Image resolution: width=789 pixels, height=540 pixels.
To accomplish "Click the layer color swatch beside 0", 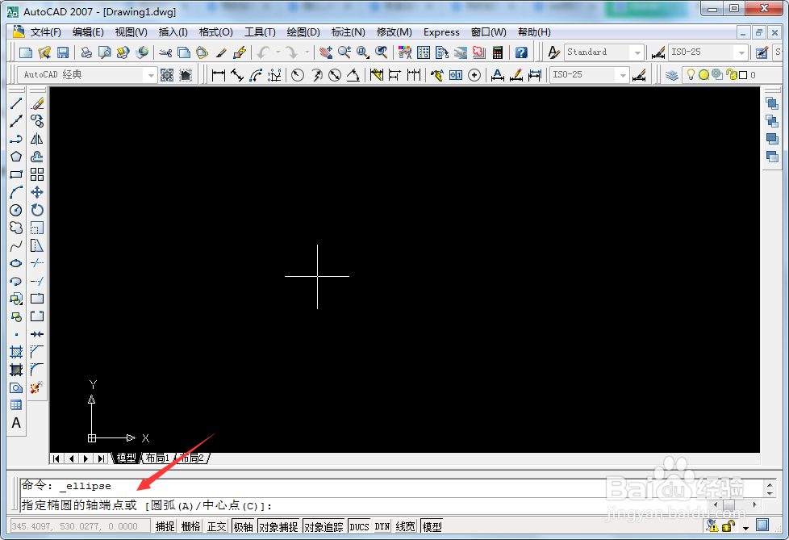I will [743, 76].
